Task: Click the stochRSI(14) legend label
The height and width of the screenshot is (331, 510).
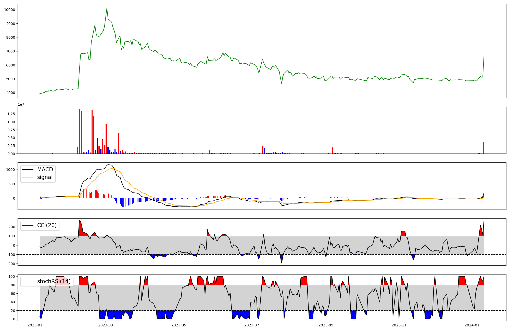Action: point(54,281)
